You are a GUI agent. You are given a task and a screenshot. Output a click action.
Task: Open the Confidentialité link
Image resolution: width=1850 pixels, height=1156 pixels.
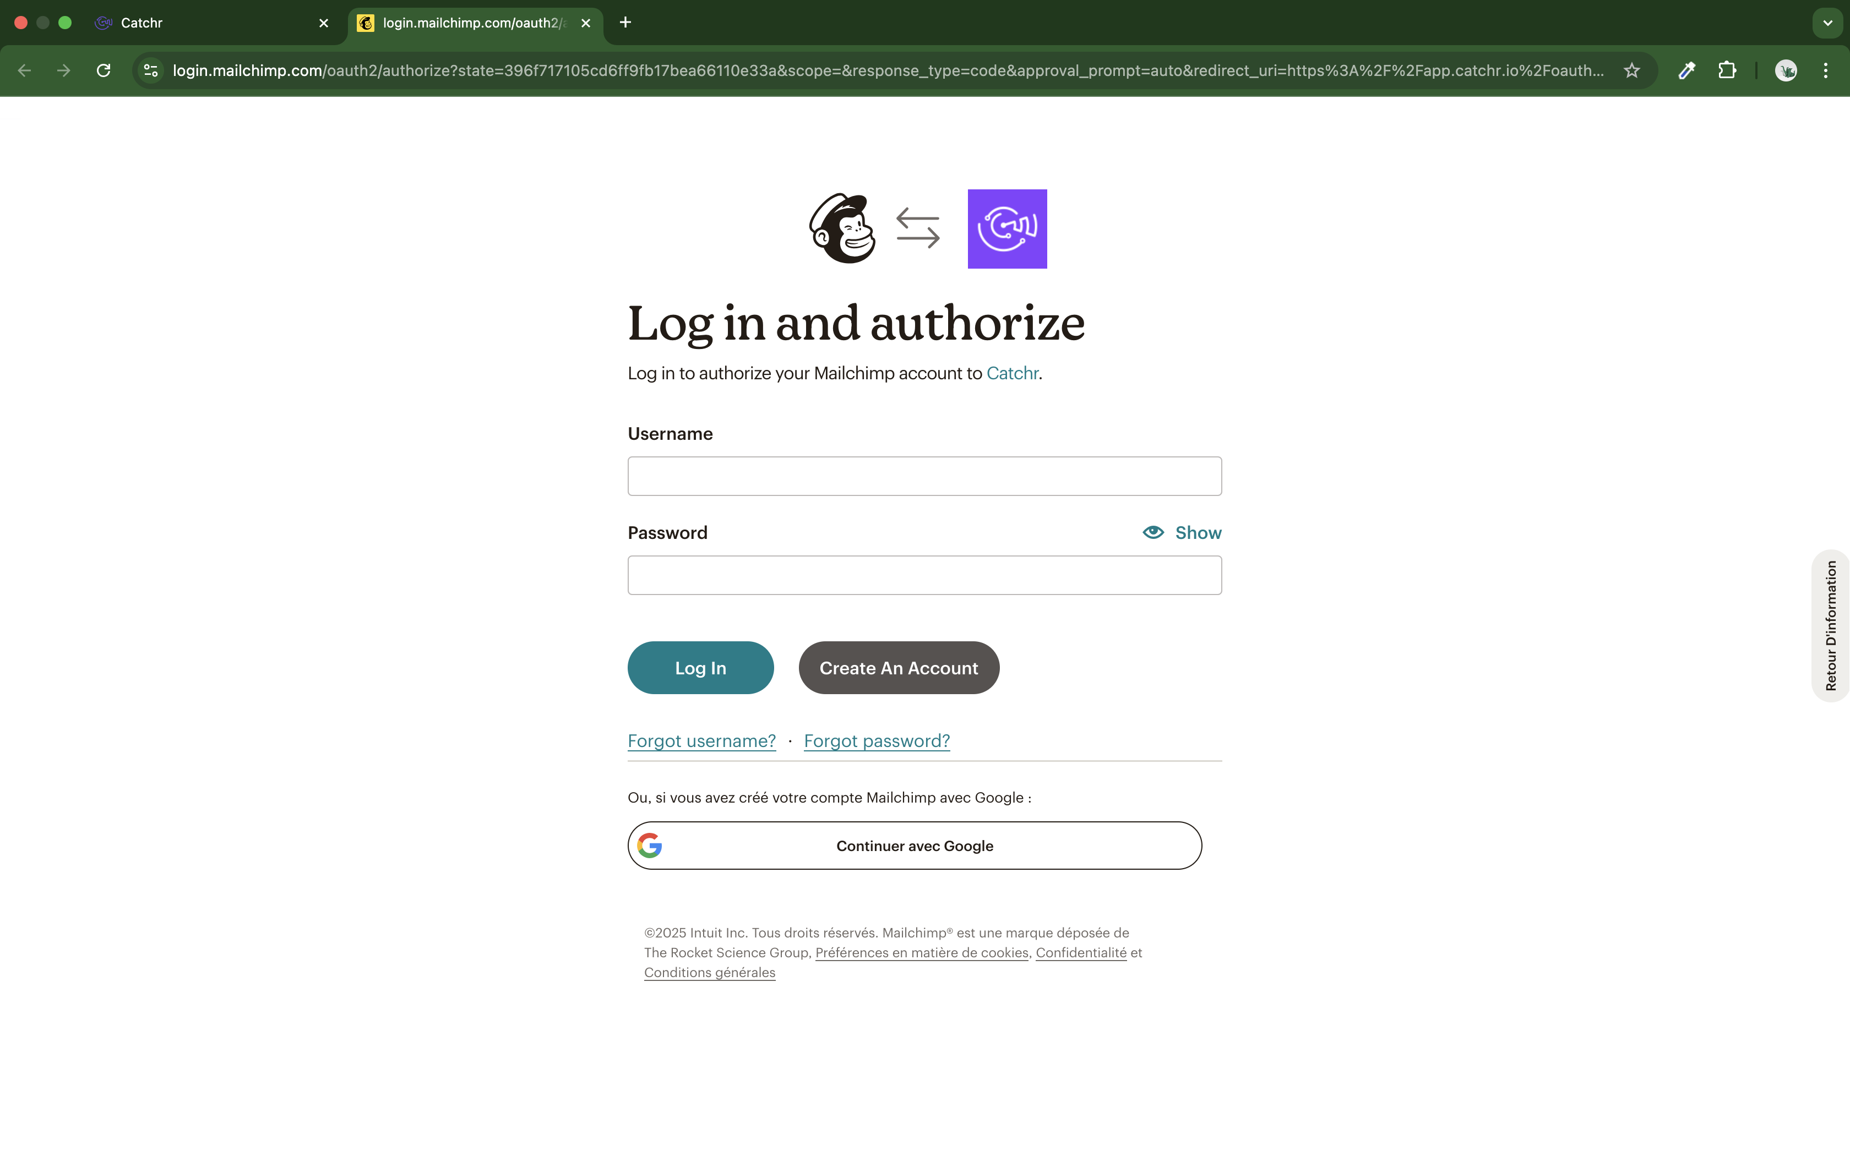point(1081,953)
